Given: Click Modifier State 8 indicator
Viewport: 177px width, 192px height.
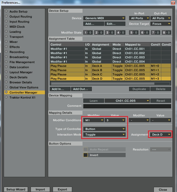Looking at the screenshot, I should click(x=166, y=32).
